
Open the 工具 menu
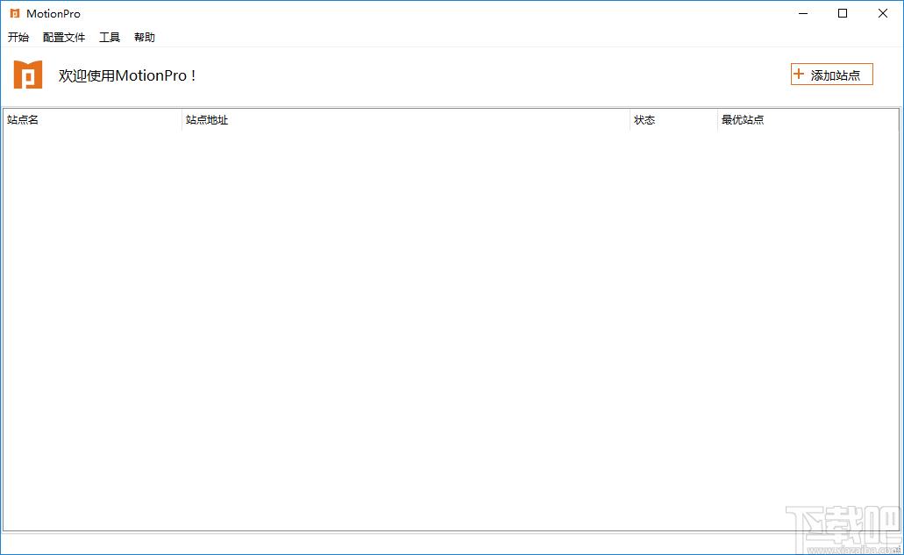110,38
